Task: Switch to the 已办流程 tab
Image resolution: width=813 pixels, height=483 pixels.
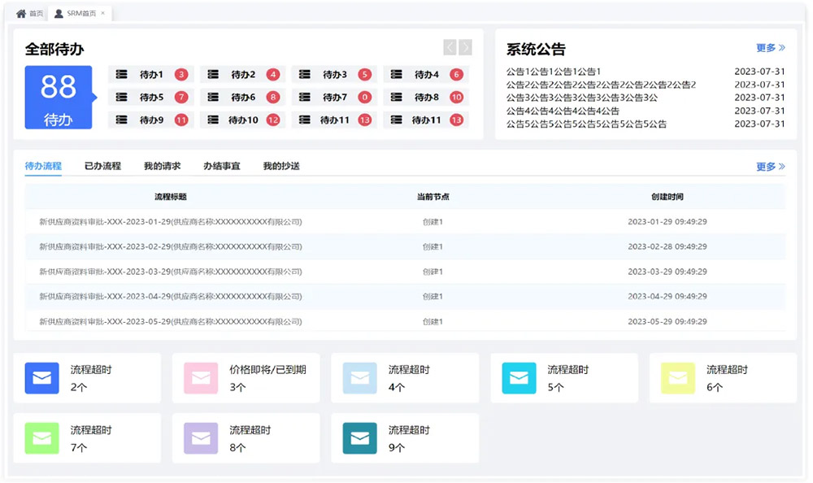Action: (102, 166)
